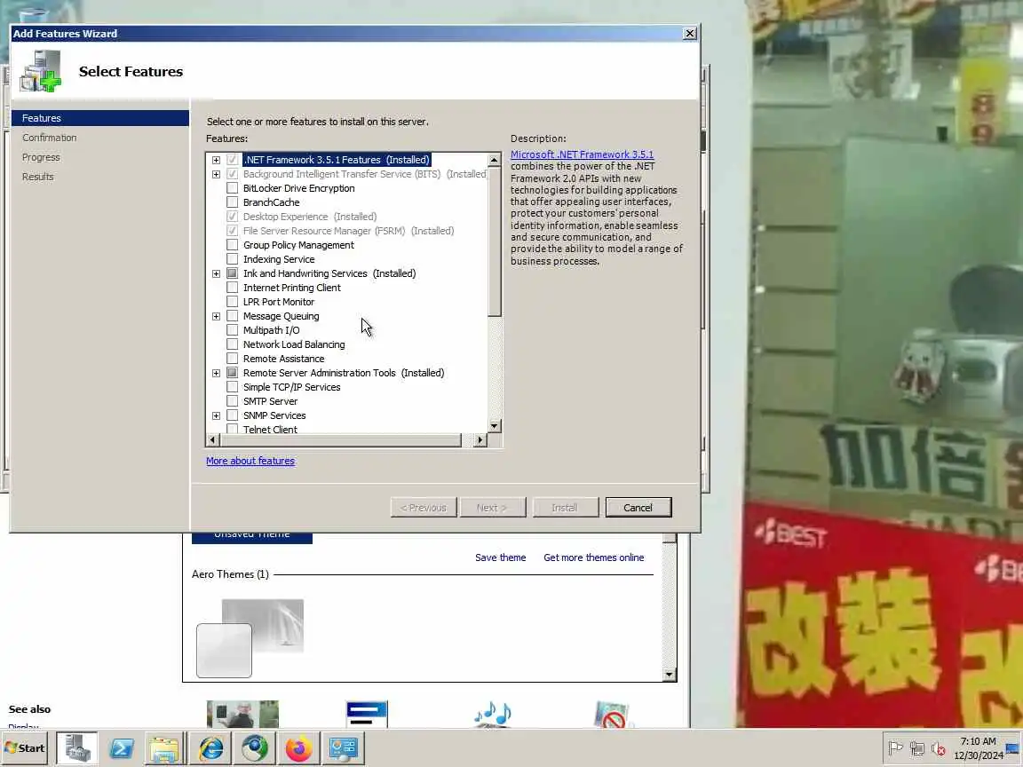Image resolution: width=1023 pixels, height=767 pixels.
Task: Toggle the BitLocker Drive Encryption checkbox
Action: [x=233, y=188]
